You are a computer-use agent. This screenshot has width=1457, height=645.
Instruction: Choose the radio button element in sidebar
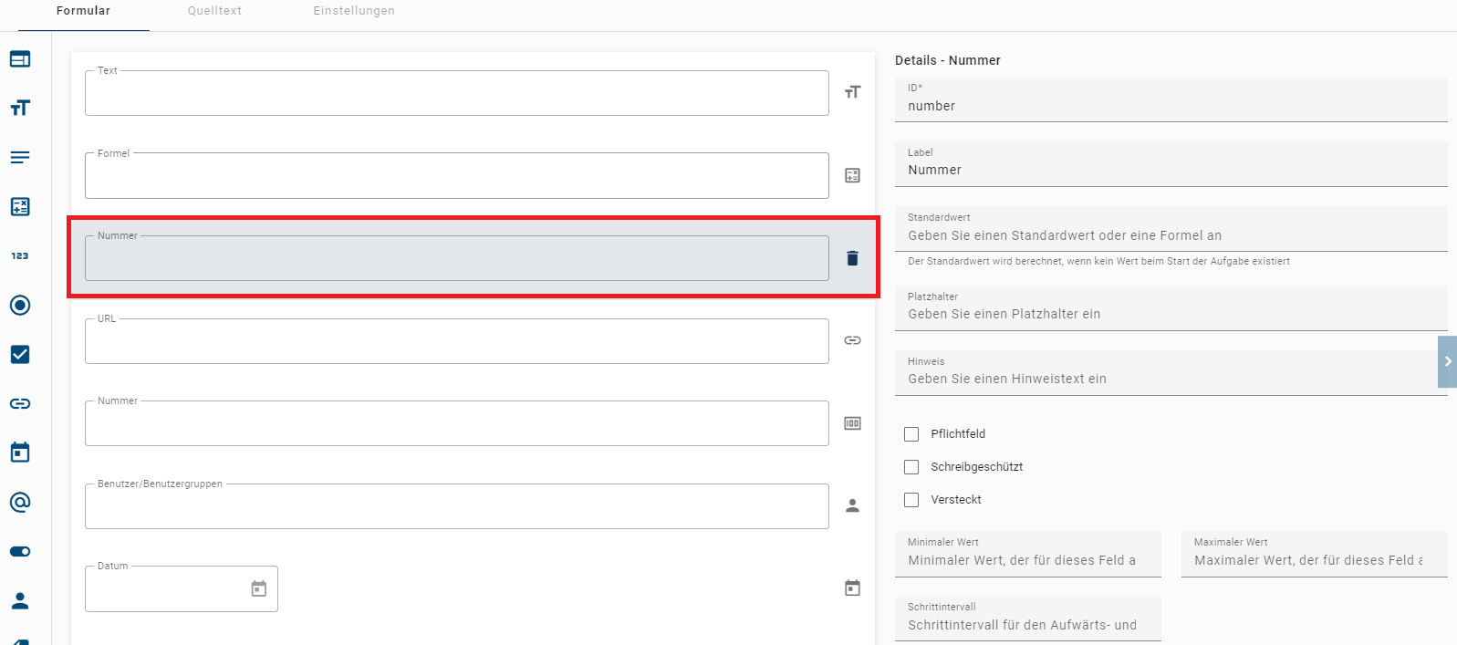(20, 306)
